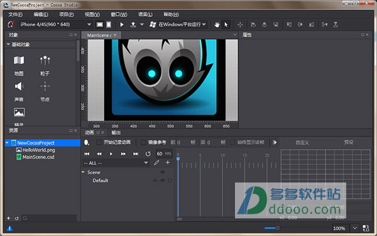
Task: Open the dropdown arrow next to publish icon
Action: pos(142,25)
